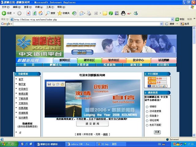The image size is (196, 147).
Task: Open Favorites star button
Action: (x=63, y=13)
